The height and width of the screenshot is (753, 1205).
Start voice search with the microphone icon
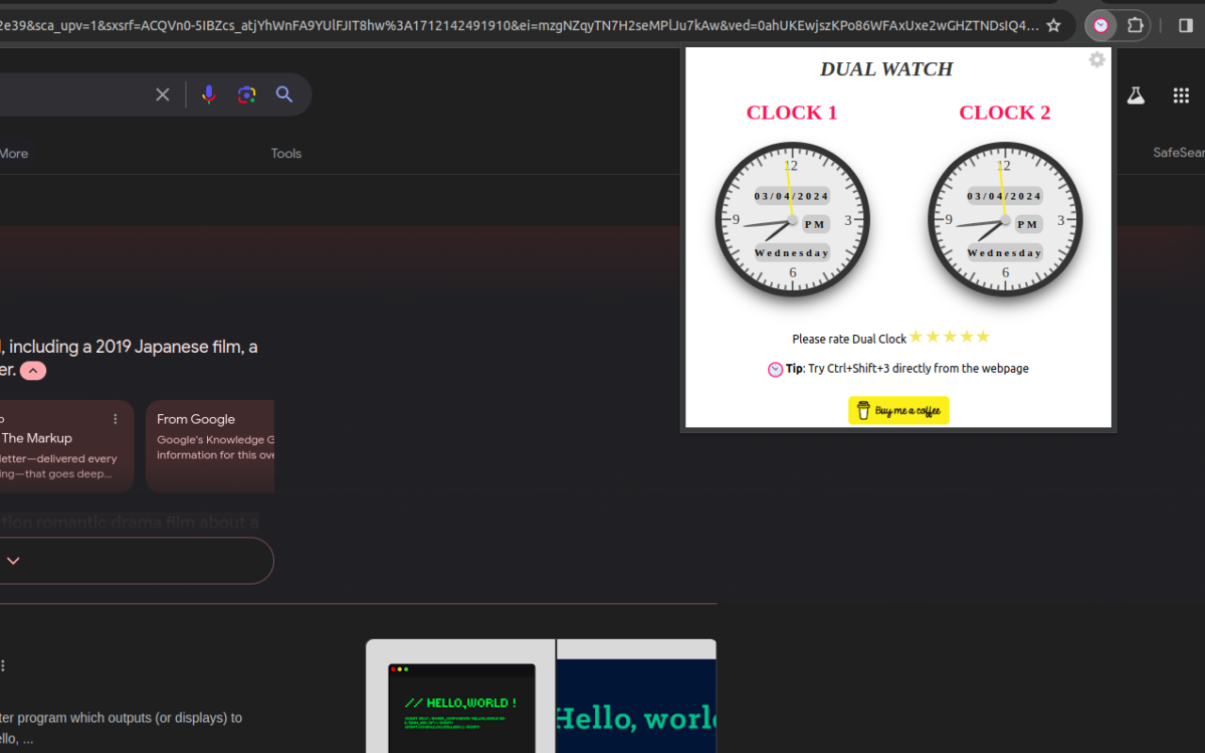pos(208,94)
